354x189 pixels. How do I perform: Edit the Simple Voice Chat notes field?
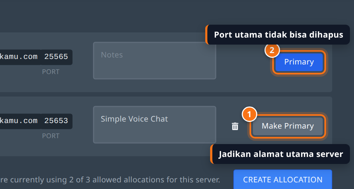pyautogui.click(x=154, y=125)
